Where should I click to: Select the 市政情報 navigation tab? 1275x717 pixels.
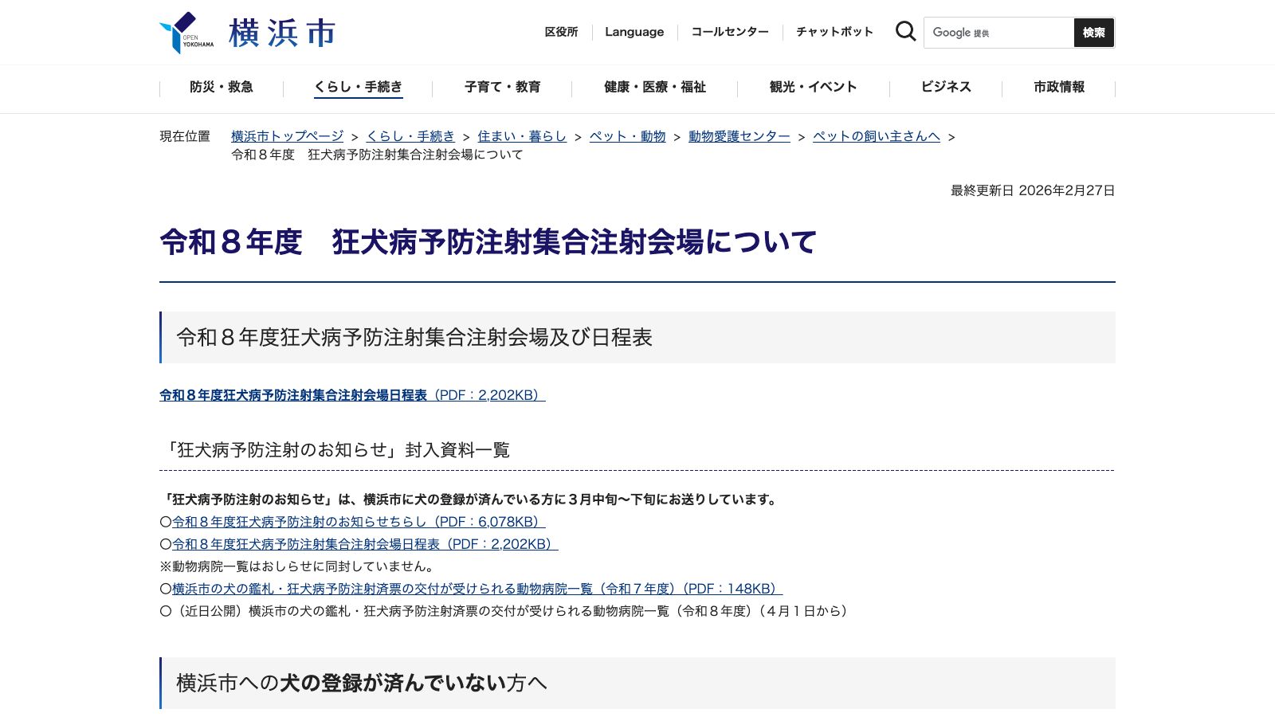pos(1059,87)
